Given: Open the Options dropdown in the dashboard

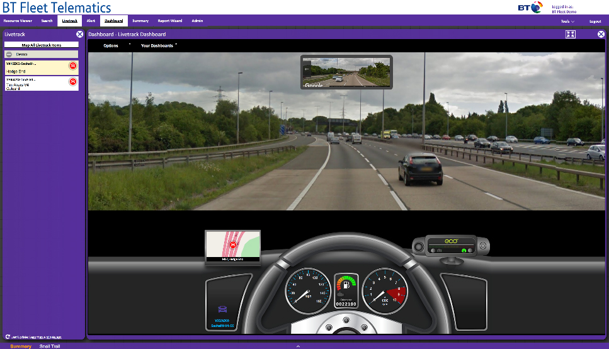Looking at the screenshot, I should coord(111,46).
